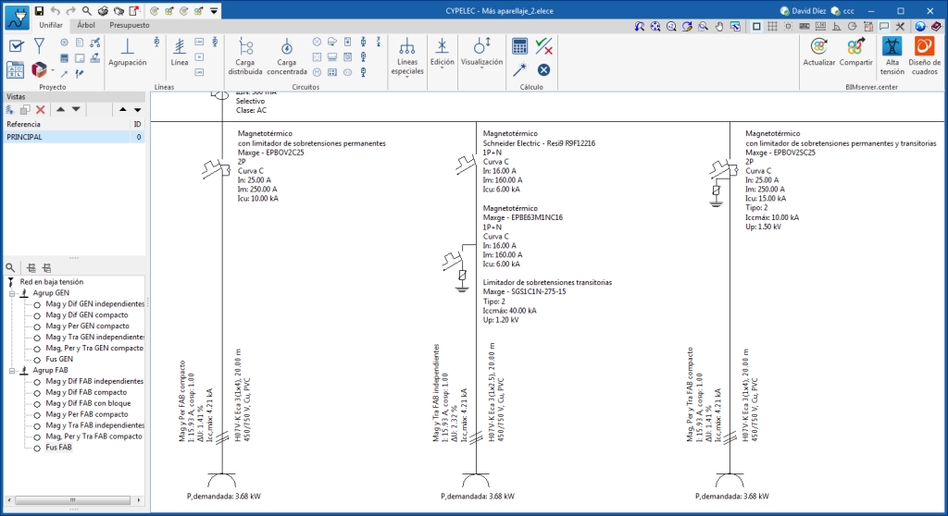This screenshot has width=948, height=516.
Task: Click the Schneider Electric Resi9 R9F12216 label
Action: pyautogui.click(x=539, y=143)
